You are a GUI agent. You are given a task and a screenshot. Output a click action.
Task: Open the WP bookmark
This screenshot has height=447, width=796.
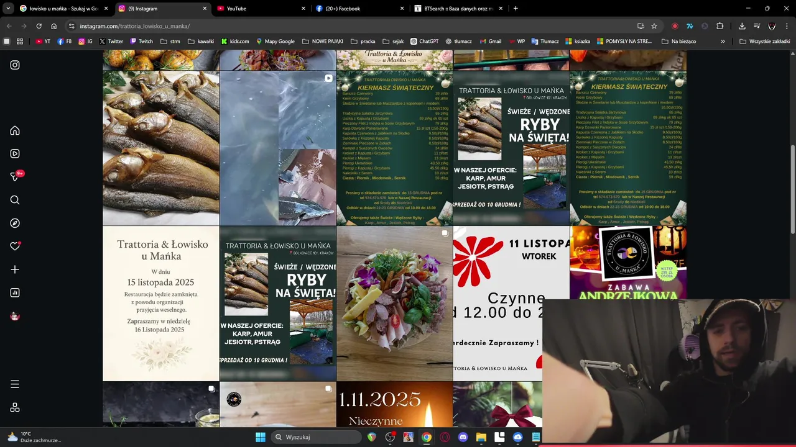517,42
